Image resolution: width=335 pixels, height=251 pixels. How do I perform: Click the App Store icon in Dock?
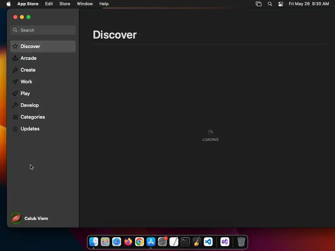151,242
